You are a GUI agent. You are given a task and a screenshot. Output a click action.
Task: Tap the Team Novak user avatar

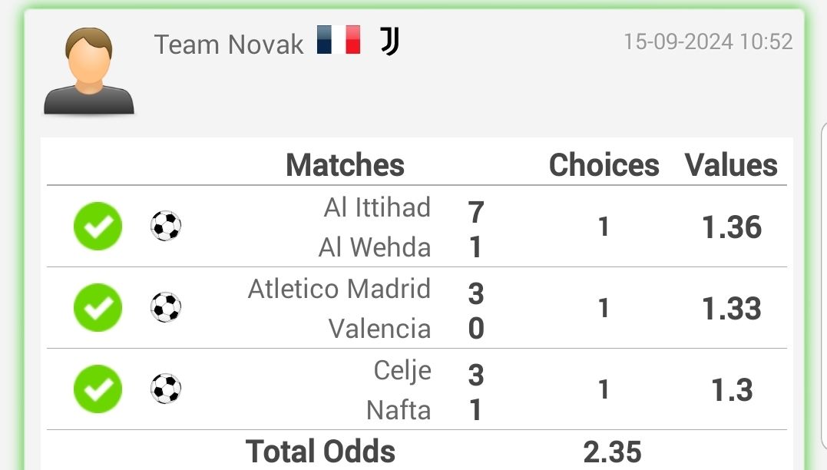[88, 71]
